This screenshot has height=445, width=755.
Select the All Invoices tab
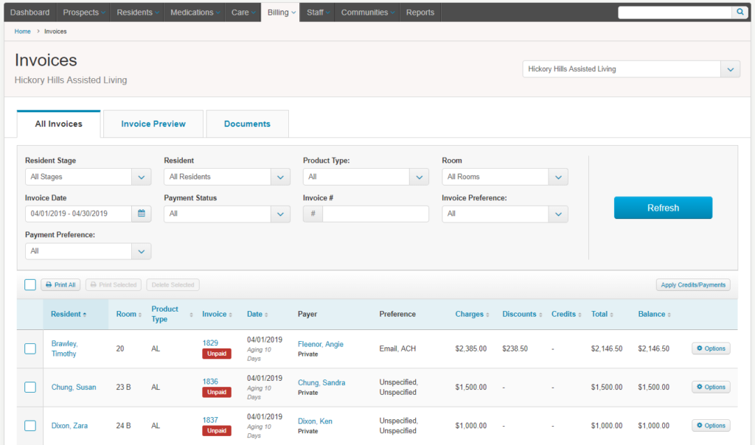click(x=59, y=124)
